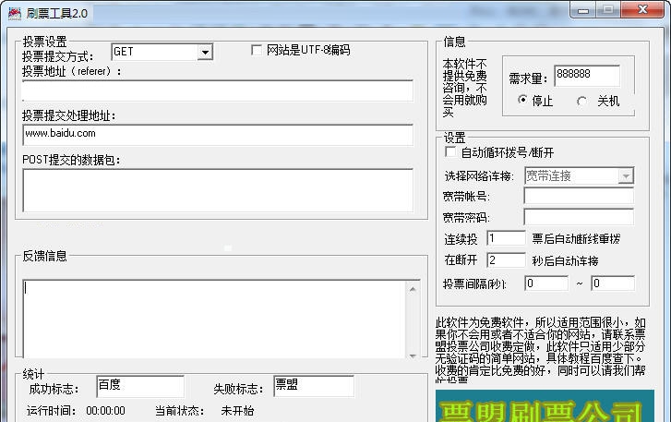Open the 投票提交方式 GET dropdown
The height and width of the screenshot is (422, 671).
(x=206, y=53)
